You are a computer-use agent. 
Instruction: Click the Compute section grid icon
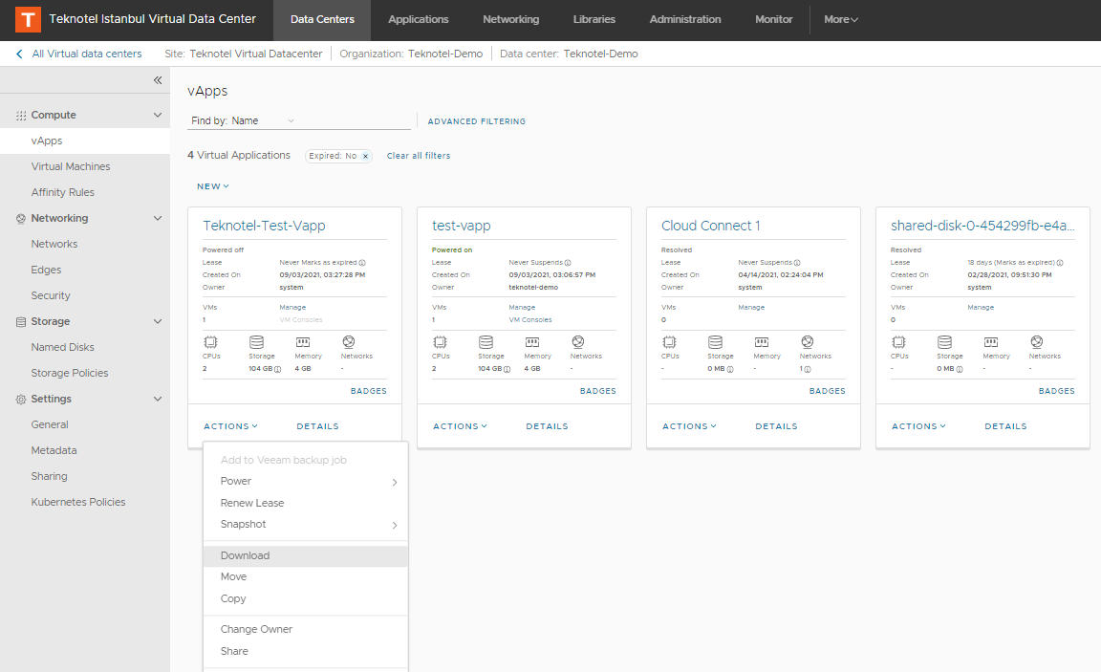point(21,115)
